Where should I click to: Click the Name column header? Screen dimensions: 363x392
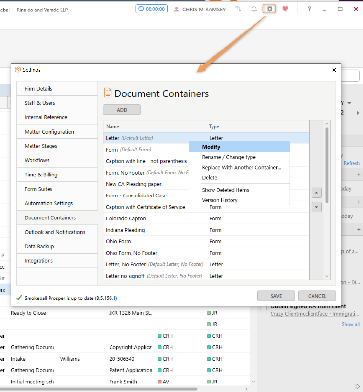(154, 127)
